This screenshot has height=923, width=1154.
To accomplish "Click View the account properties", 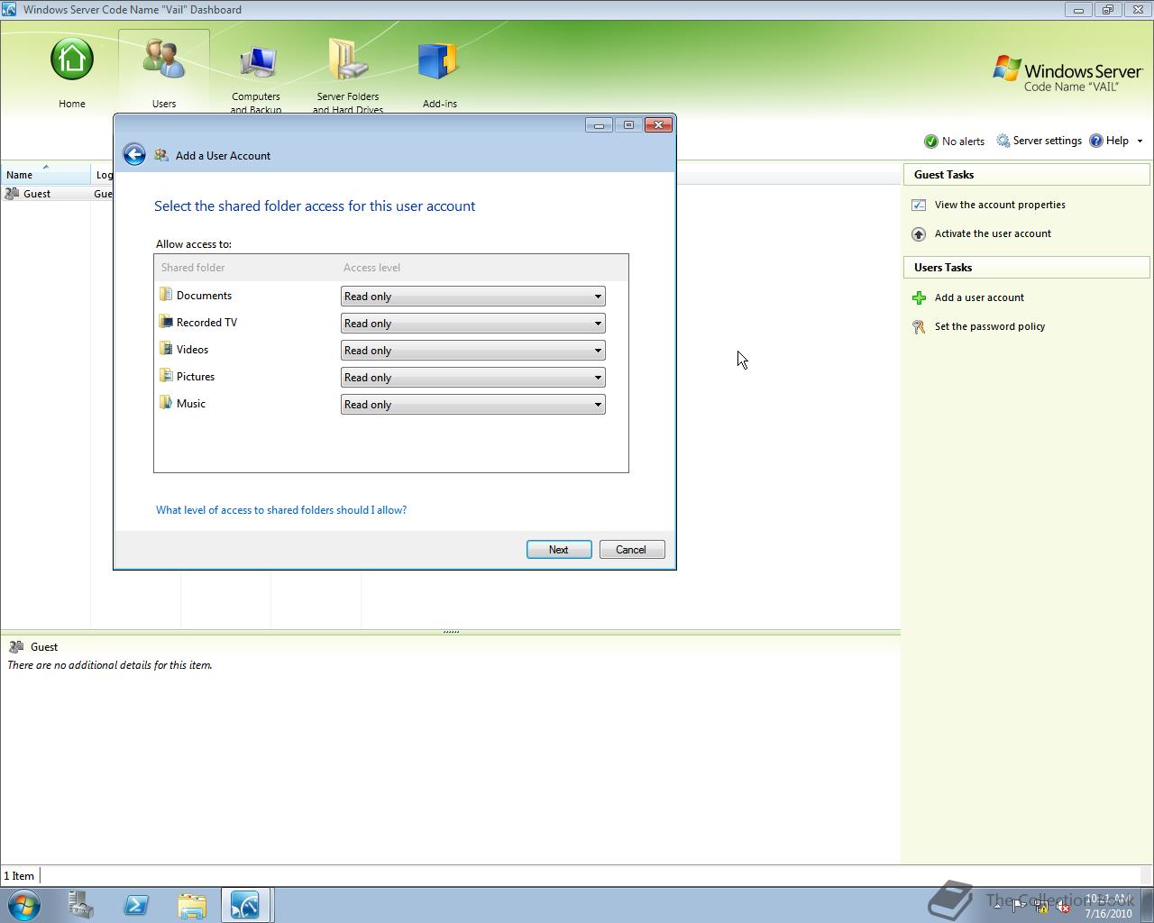I will pos(1000,205).
